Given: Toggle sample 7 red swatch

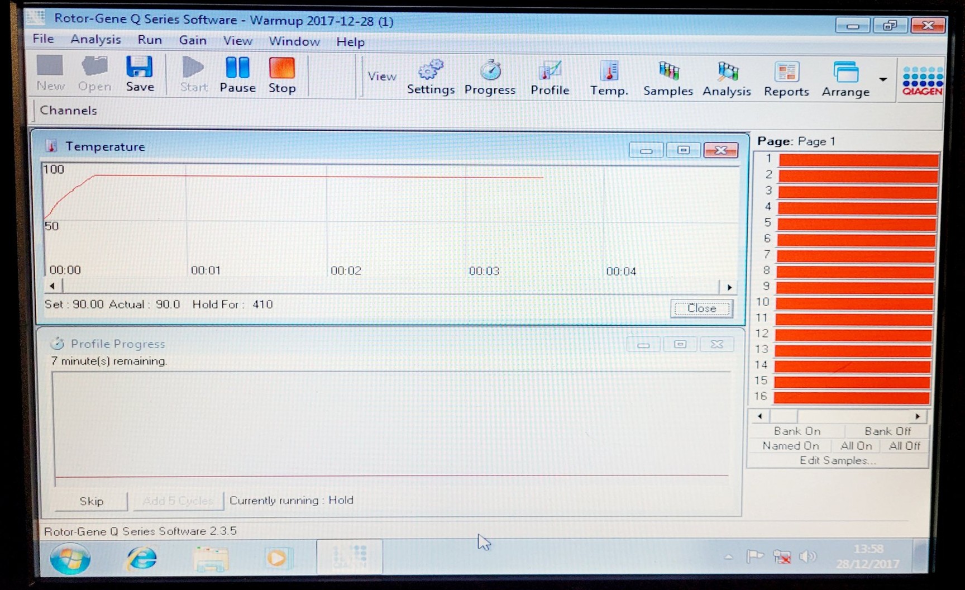Looking at the screenshot, I should click(x=855, y=256).
